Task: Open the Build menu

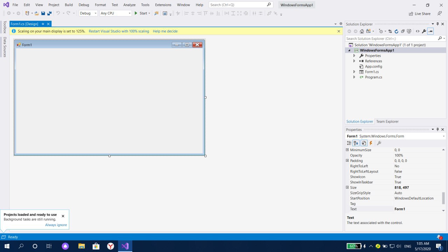Action: coord(69,5)
